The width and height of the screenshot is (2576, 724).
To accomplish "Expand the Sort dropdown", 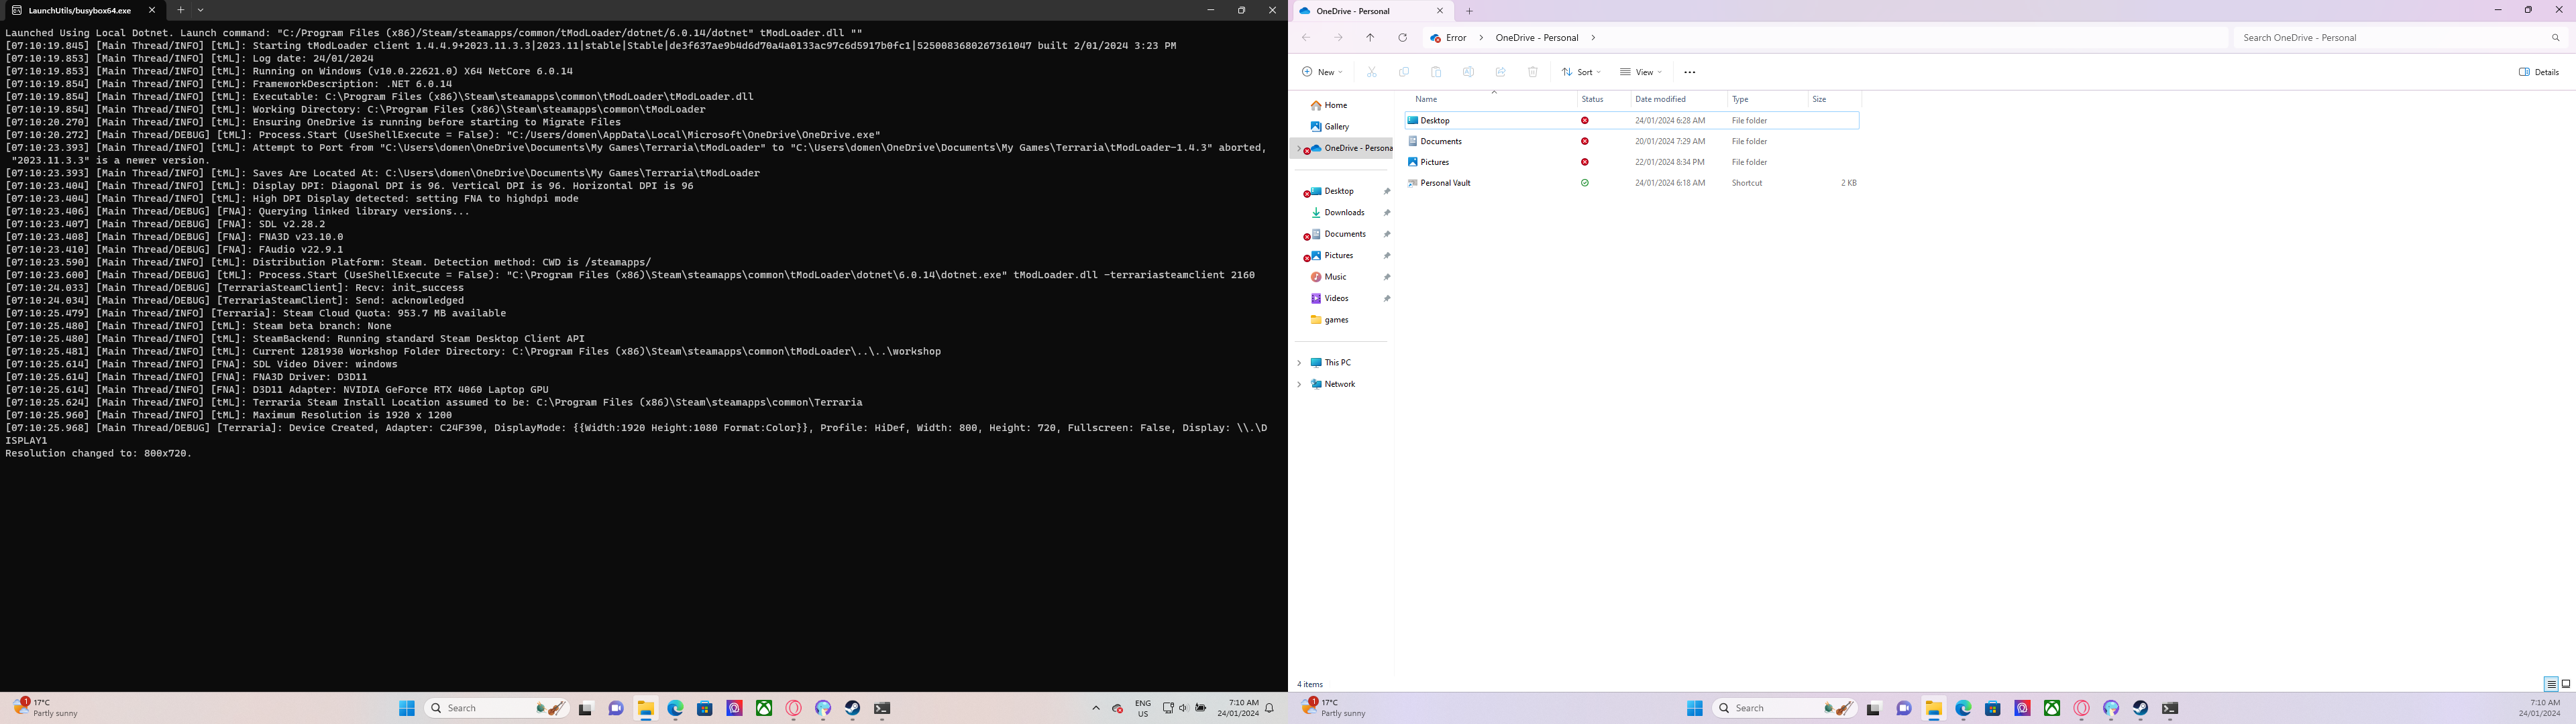I will 1581,72.
